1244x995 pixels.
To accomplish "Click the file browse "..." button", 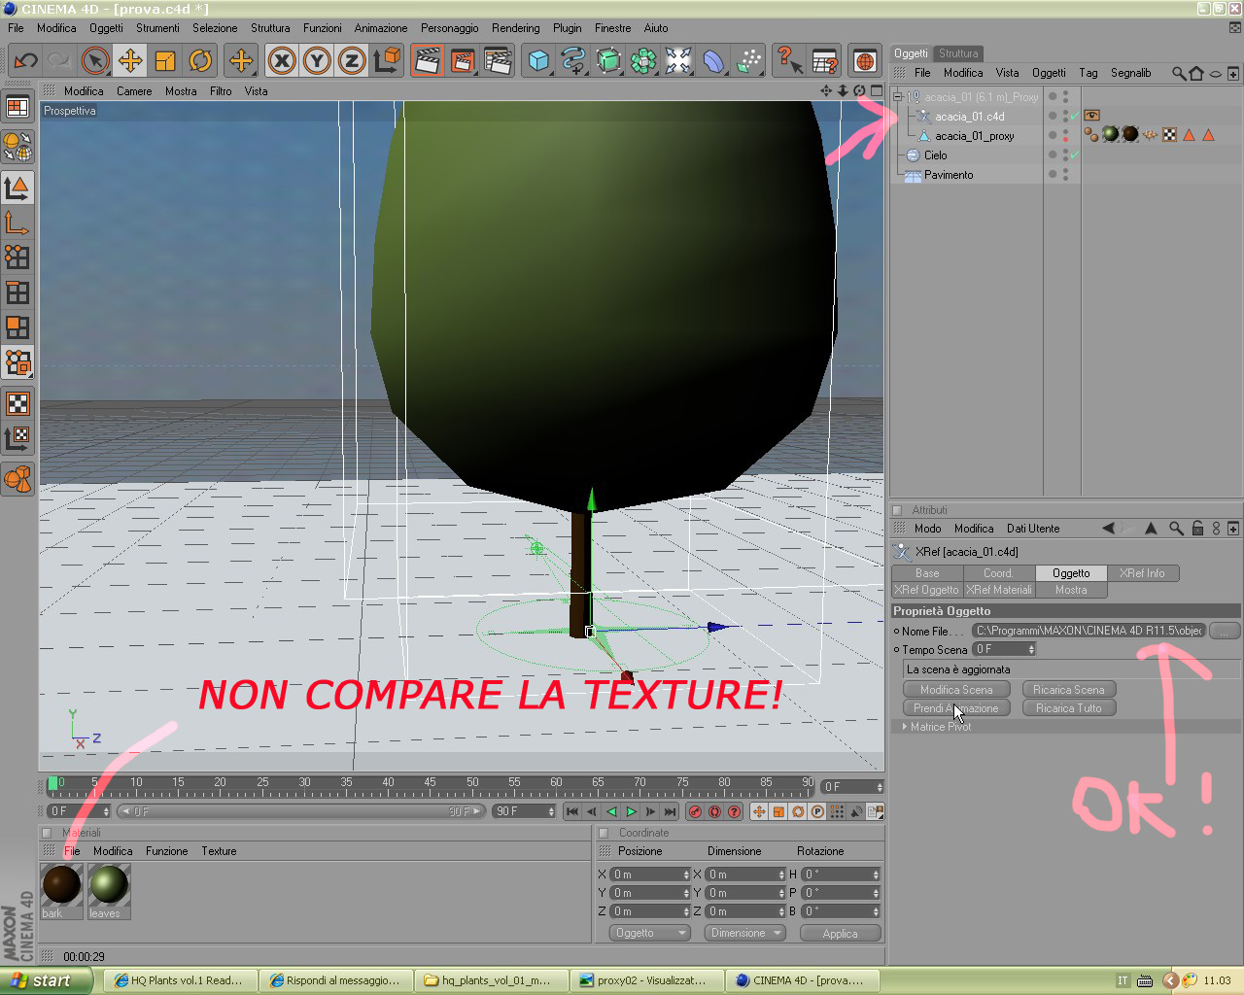I will (1225, 631).
